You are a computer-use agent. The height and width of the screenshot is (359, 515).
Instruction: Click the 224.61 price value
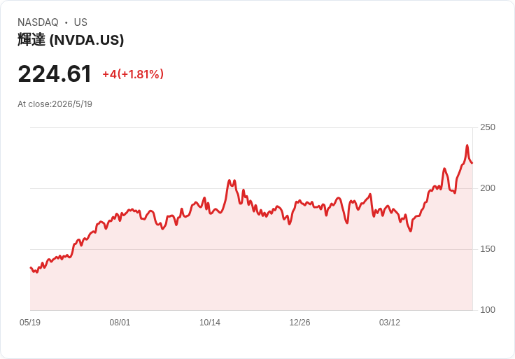(x=55, y=74)
